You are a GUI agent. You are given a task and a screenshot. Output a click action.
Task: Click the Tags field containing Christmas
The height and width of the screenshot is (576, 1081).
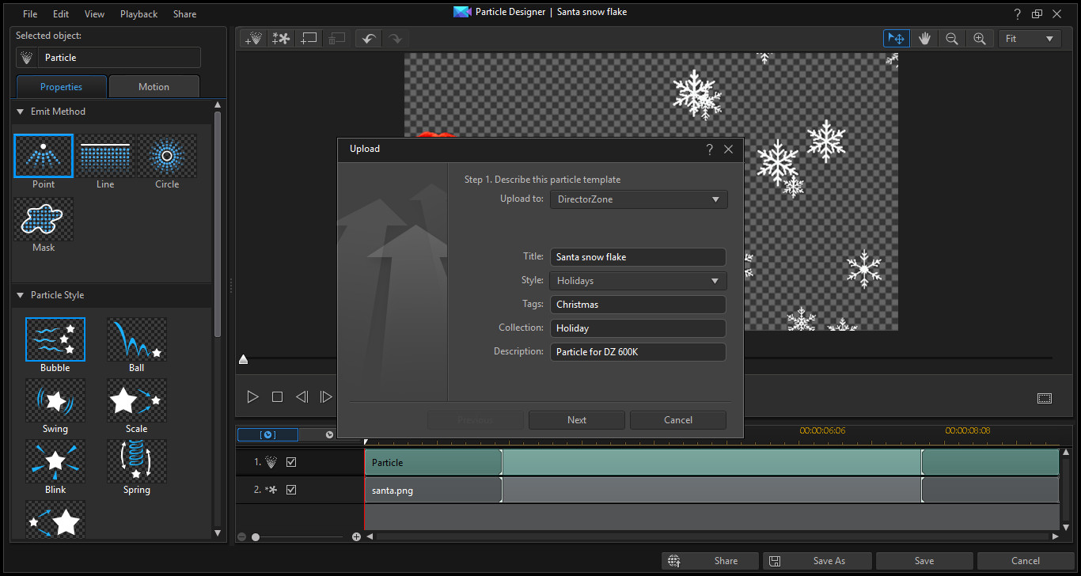point(638,305)
